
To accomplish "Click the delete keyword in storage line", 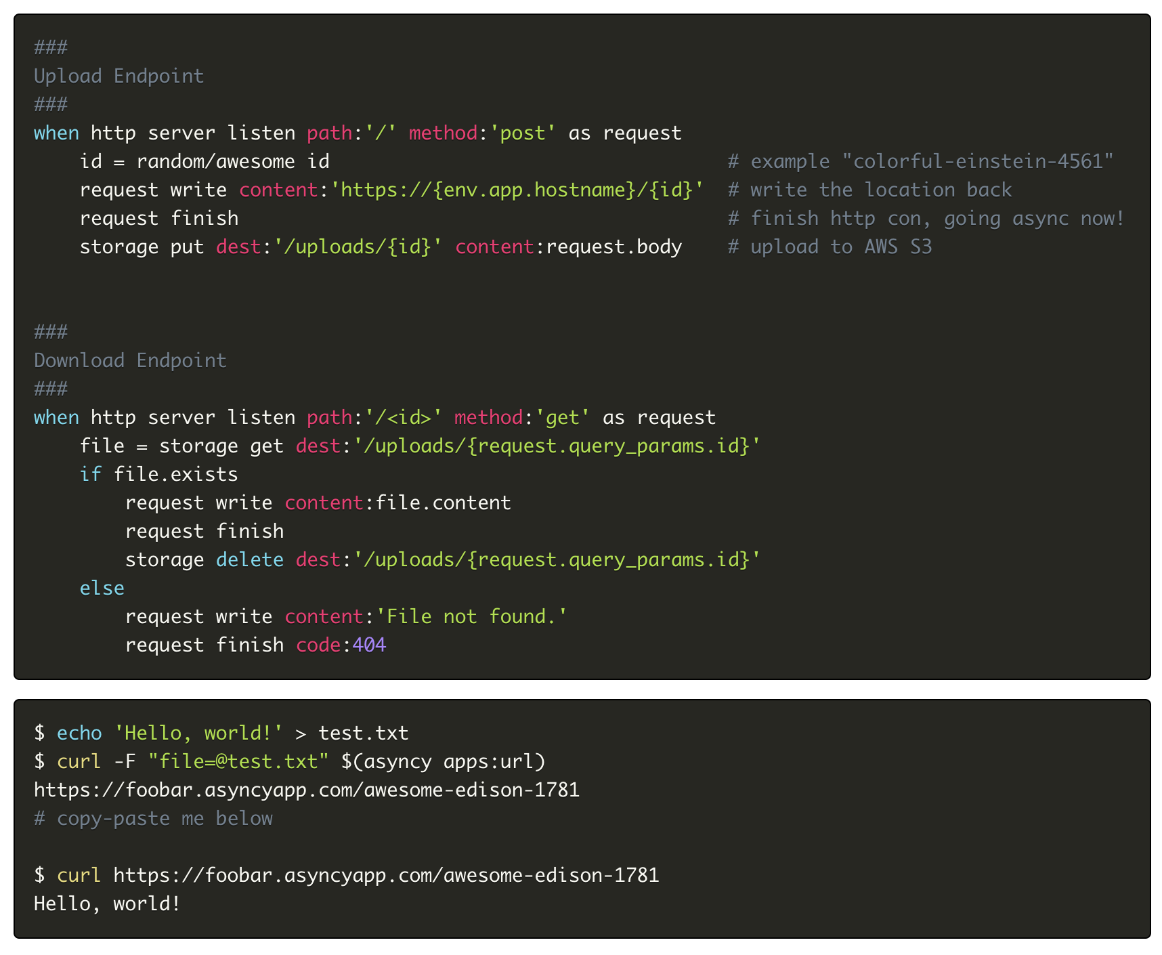I will click(x=249, y=559).
